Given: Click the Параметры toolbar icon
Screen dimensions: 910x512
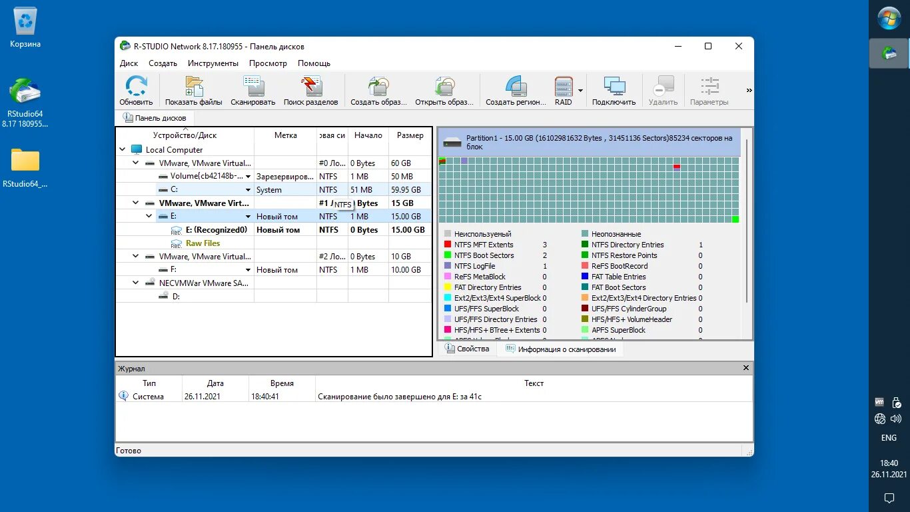Looking at the screenshot, I should [x=709, y=91].
